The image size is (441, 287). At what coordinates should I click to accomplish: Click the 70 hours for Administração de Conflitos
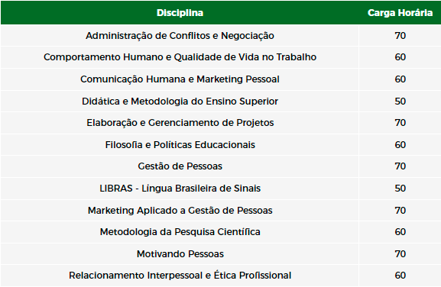click(400, 36)
